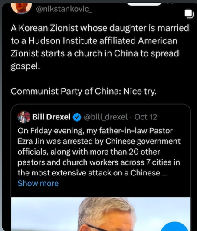The image size is (197, 231).
Task: Click the 'Hudson Institute affiliated American' text line
Action: click(103, 41)
